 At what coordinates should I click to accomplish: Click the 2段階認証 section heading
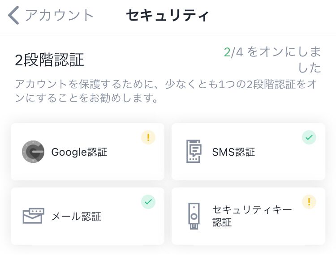point(49,60)
